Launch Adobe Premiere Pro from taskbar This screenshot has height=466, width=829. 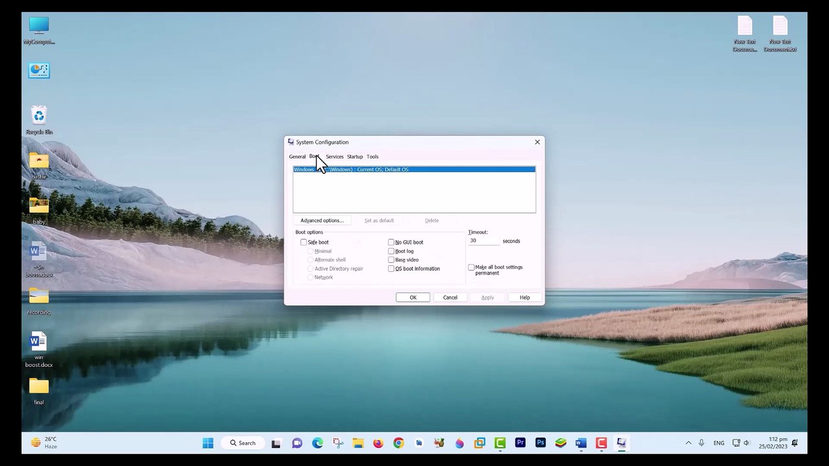[x=520, y=443]
